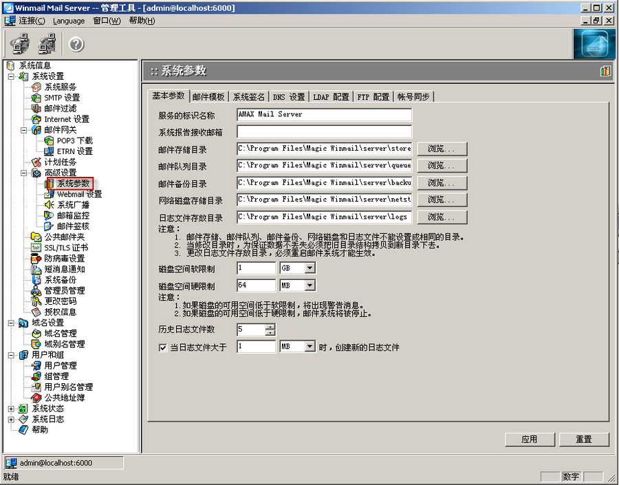
Task: Increase the 历史日志文件数 spinner value
Action: pyautogui.click(x=270, y=327)
